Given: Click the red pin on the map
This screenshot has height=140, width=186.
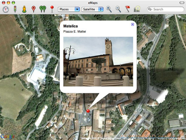Looking at the screenshot, I should (x=88, y=111).
